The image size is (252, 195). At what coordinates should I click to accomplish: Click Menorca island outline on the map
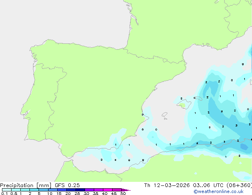pyautogui.click(x=198, y=98)
